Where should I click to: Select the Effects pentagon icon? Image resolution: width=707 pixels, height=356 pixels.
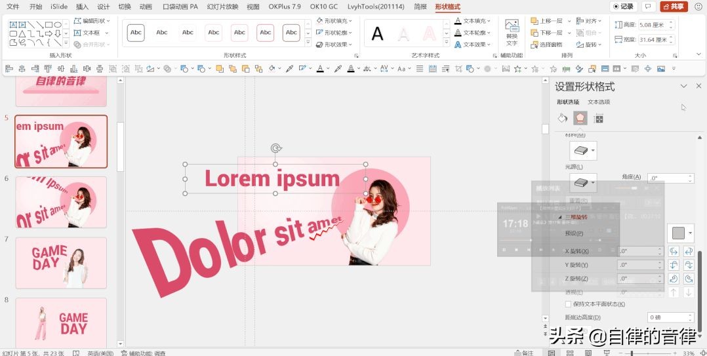coord(580,119)
